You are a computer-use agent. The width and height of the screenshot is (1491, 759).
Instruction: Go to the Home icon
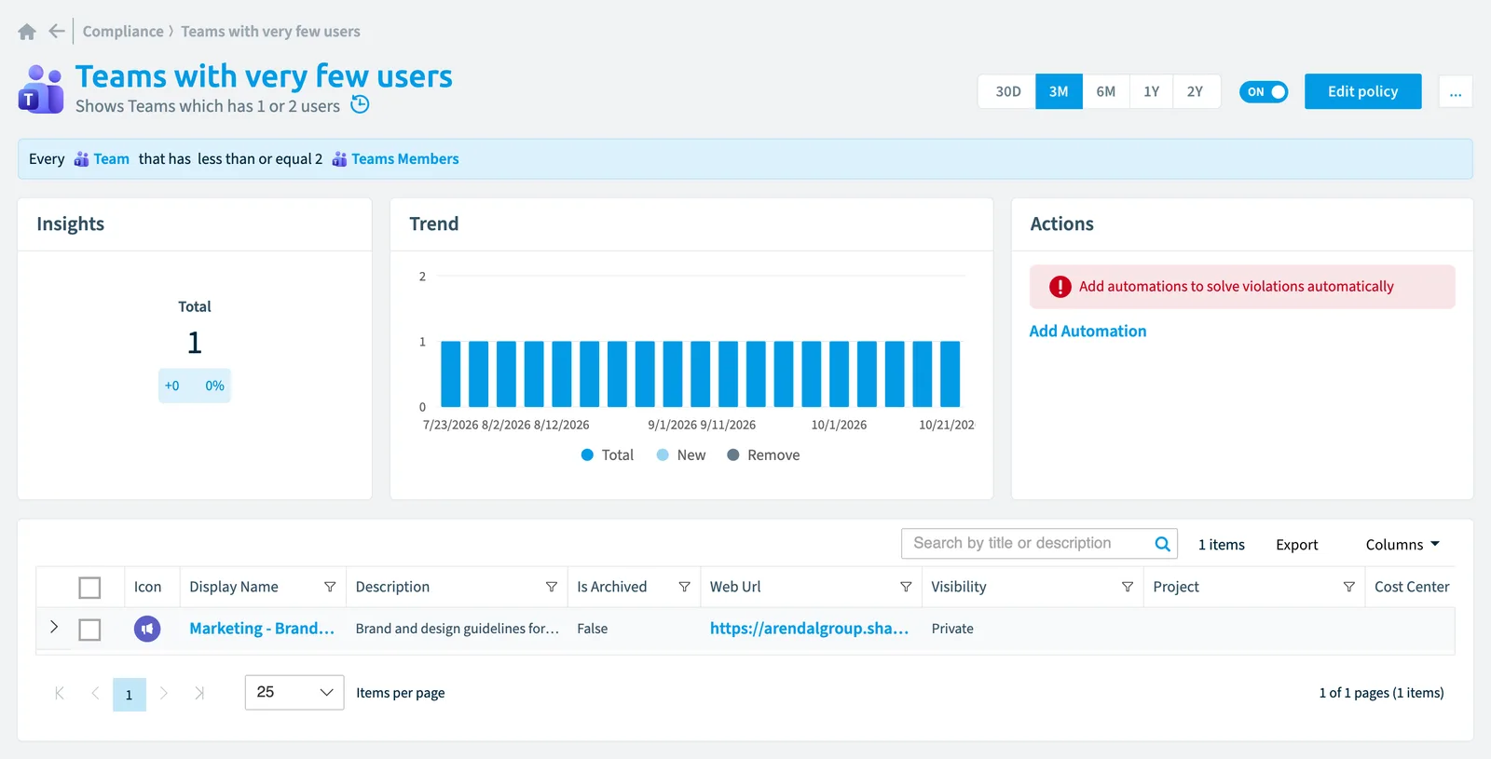[x=27, y=32]
